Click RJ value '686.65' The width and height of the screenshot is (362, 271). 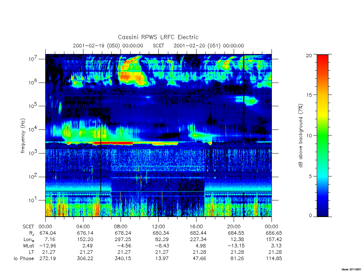(274, 233)
